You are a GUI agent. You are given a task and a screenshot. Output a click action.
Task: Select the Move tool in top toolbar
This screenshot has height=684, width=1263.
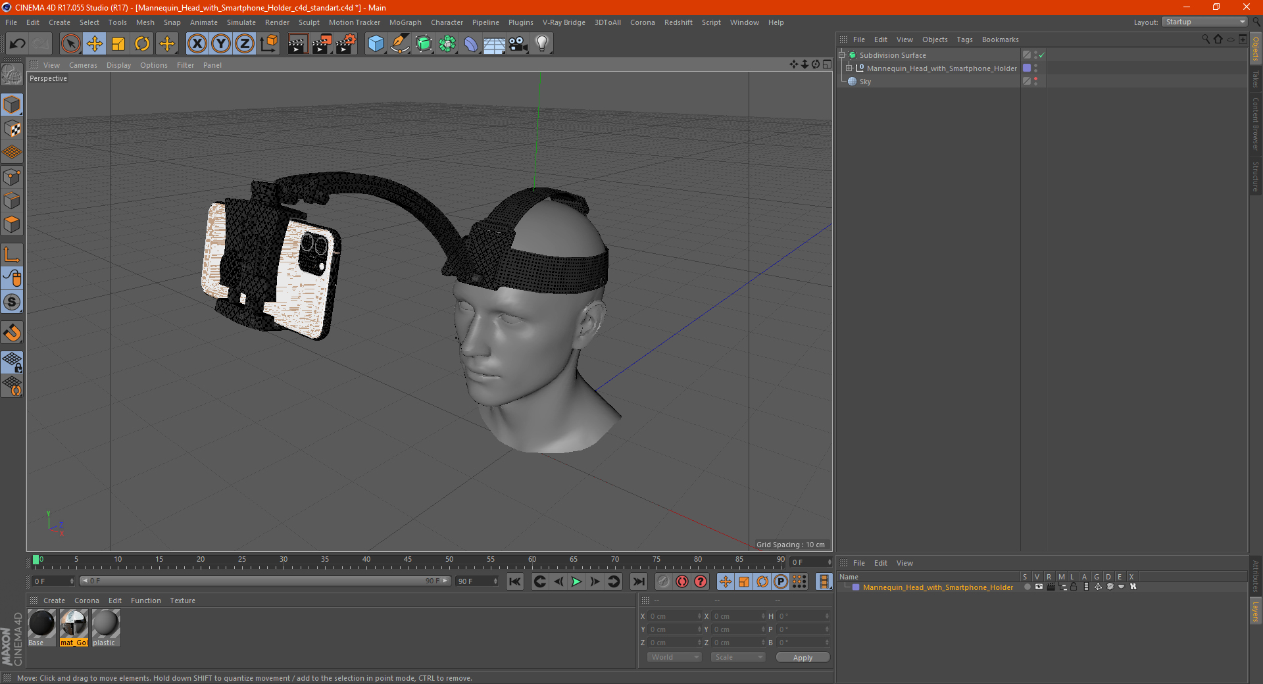(95, 44)
